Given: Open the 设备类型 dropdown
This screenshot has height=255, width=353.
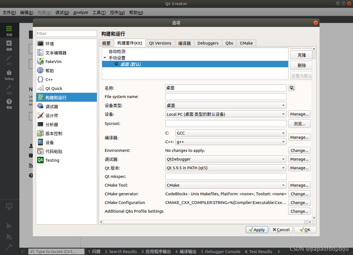Looking at the screenshot, I should tap(226, 105).
